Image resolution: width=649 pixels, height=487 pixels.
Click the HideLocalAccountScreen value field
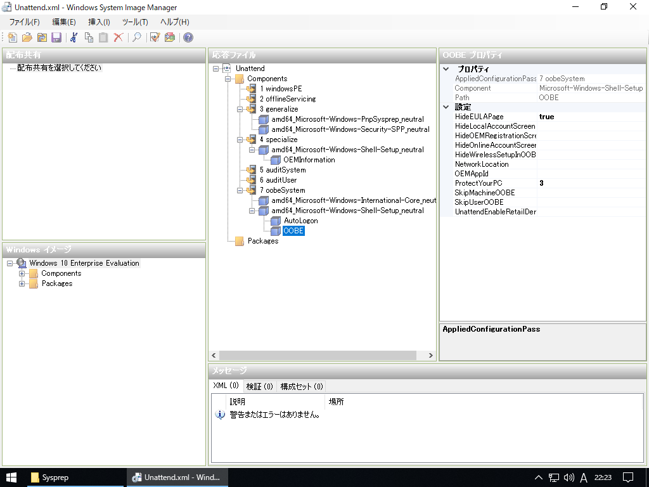click(591, 126)
